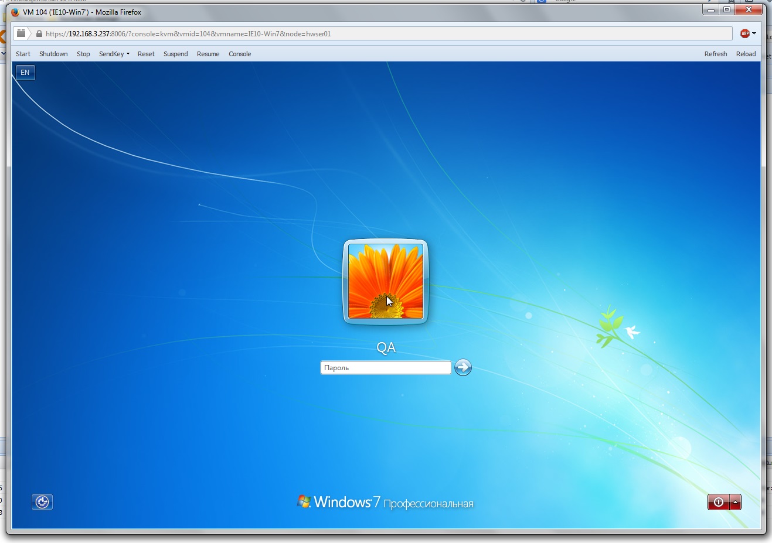The width and height of the screenshot is (772, 543).
Task: Click the red shutdown power button
Action: [x=718, y=502]
